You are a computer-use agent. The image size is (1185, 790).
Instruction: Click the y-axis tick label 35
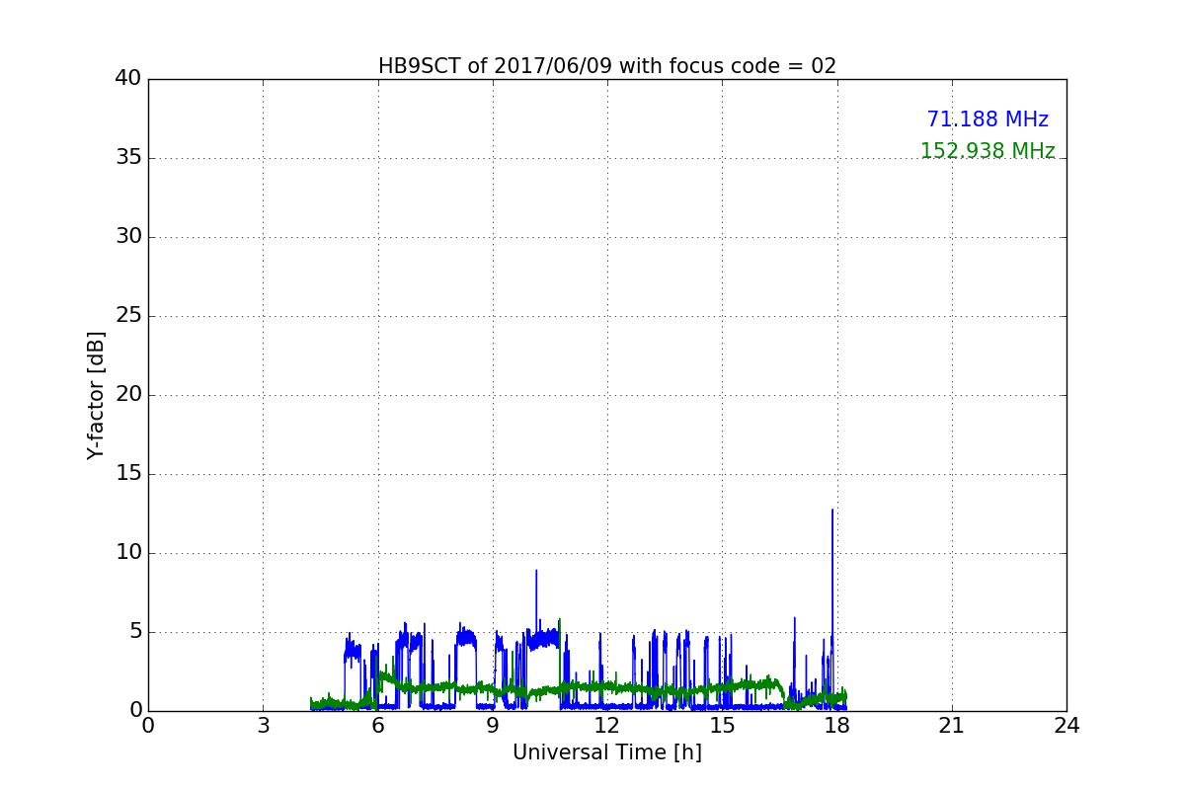pos(128,158)
